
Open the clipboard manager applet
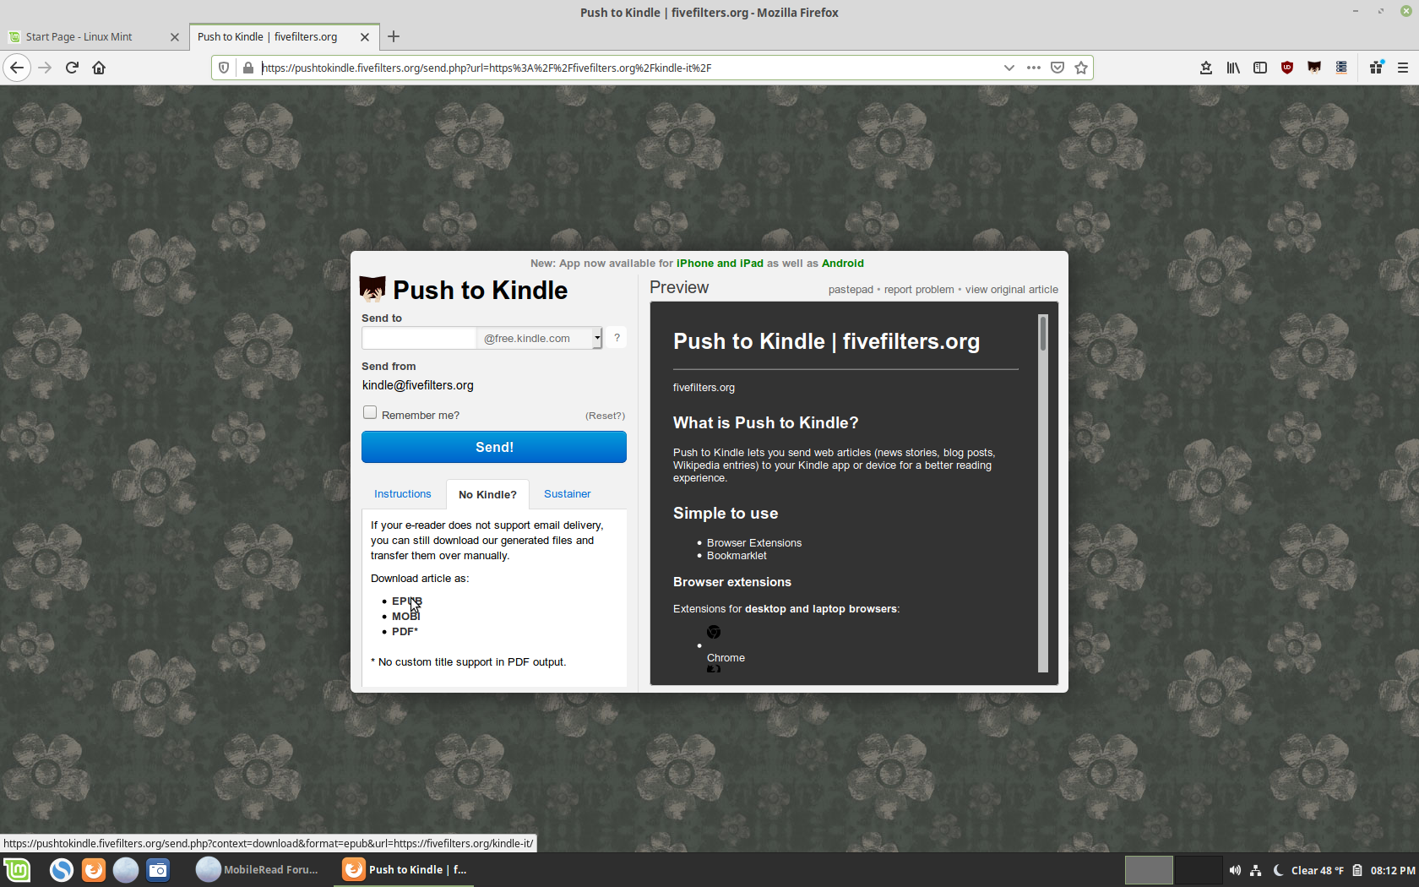point(1357,870)
